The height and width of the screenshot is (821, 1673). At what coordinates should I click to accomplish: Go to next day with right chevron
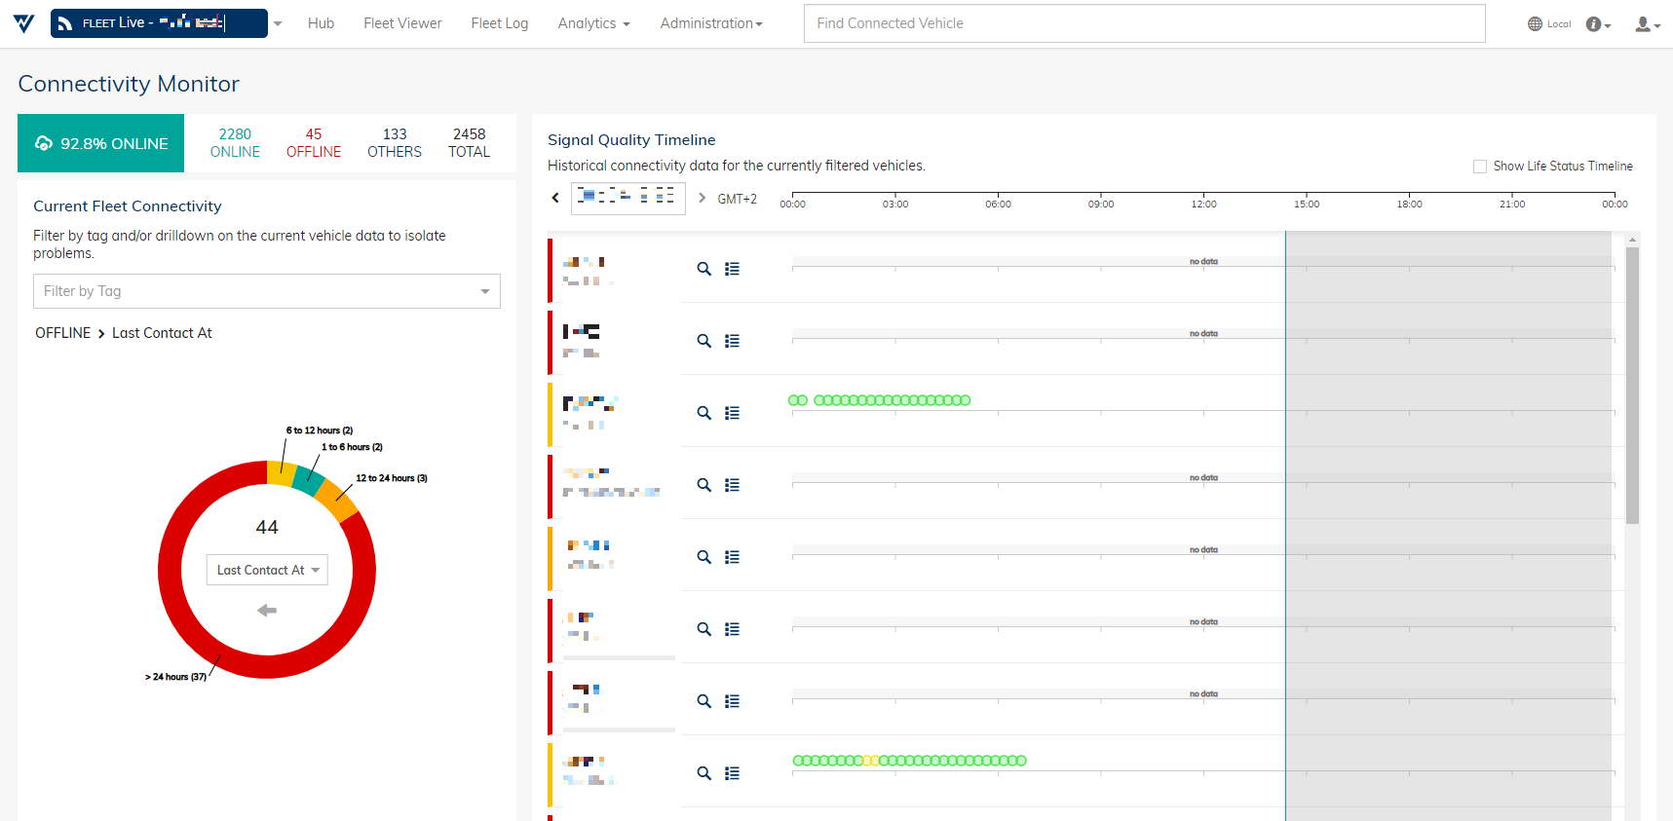coord(702,198)
